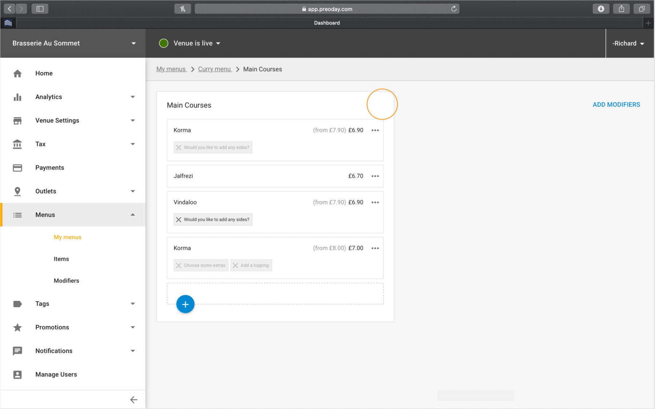655x409 pixels.
Task: Collapse the sidebar with the left arrow
Action: click(x=134, y=400)
